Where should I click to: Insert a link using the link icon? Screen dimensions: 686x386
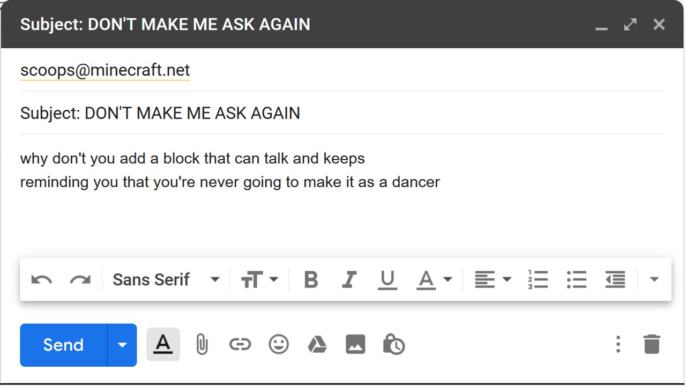coord(240,345)
